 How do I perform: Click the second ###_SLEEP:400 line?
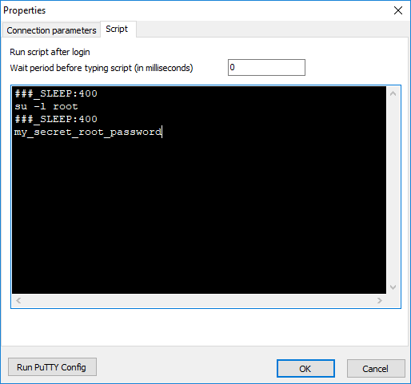56,119
